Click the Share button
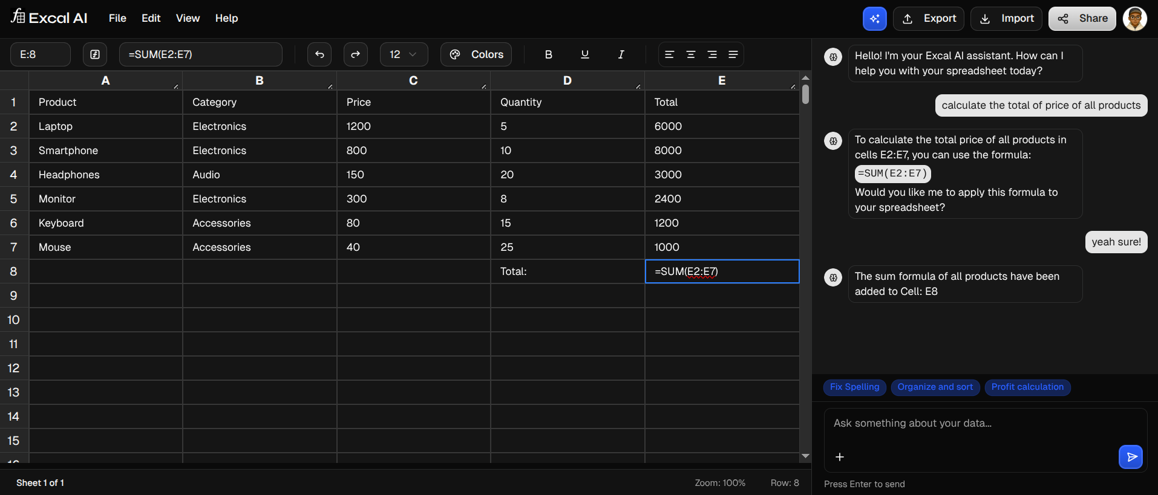Screen dimensions: 1158x495 (1082, 19)
